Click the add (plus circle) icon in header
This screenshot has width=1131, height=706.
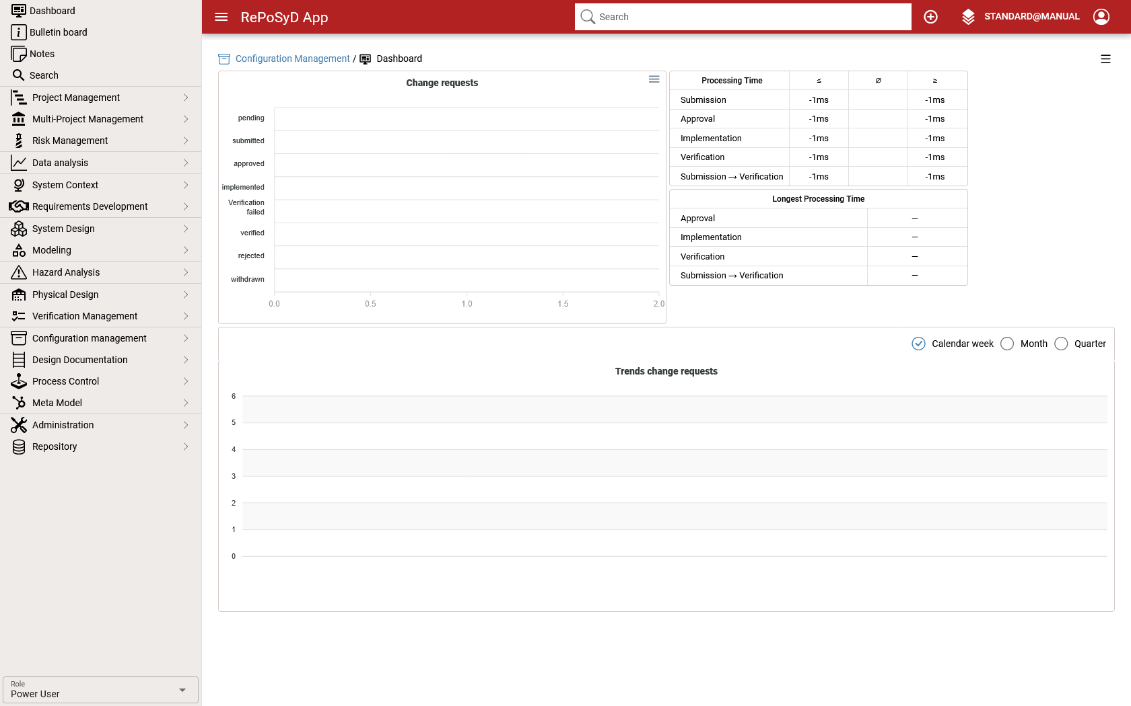tap(930, 17)
